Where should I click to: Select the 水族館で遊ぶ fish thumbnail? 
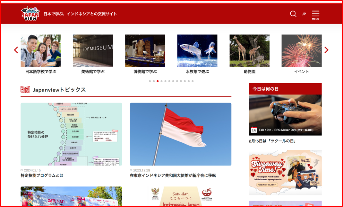point(197,51)
